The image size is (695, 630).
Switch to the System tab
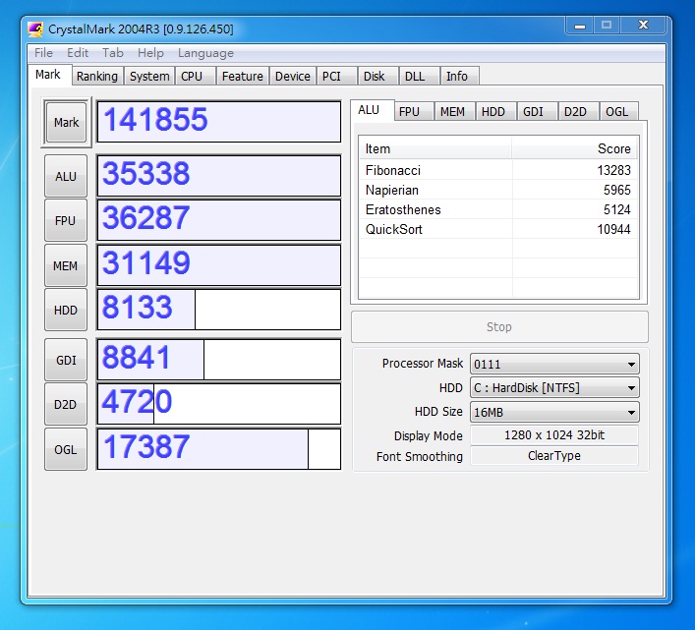pos(149,77)
